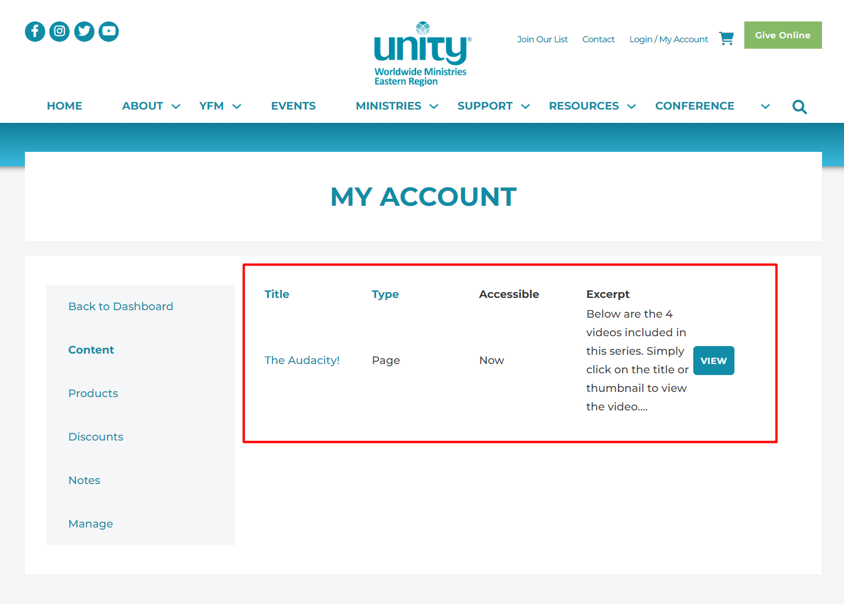Expand the Support dropdown chevron
The width and height of the screenshot is (844, 604).
tap(525, 107)
